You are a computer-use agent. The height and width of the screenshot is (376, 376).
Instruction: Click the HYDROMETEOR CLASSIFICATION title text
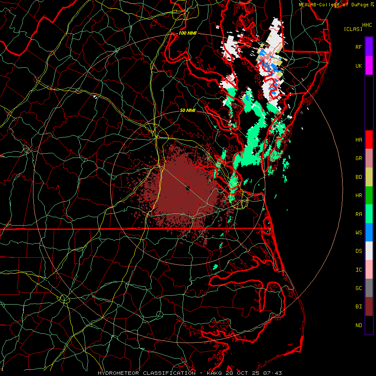click(147, 373)
